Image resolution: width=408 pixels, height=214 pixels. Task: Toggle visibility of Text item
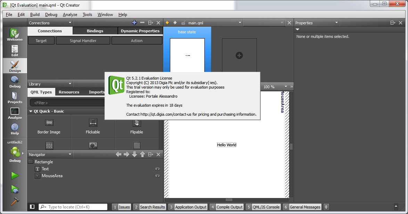point(157,169)
